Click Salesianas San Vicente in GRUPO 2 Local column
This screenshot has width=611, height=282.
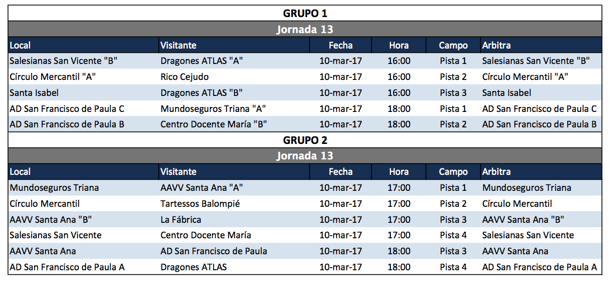tap(56, 235)
